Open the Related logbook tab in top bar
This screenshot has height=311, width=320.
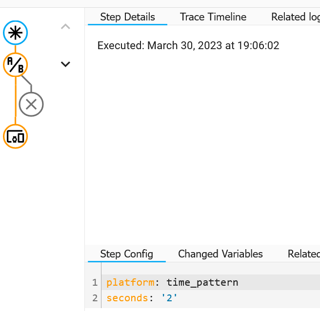tap(295, 17)
